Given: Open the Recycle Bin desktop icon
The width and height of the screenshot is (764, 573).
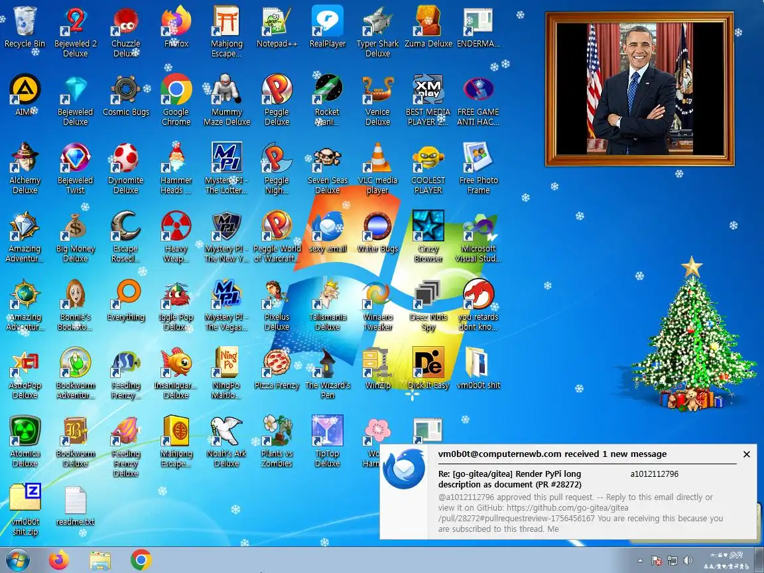Looking at the screenshot, I should pyautogui.click(x=25, y=27).
